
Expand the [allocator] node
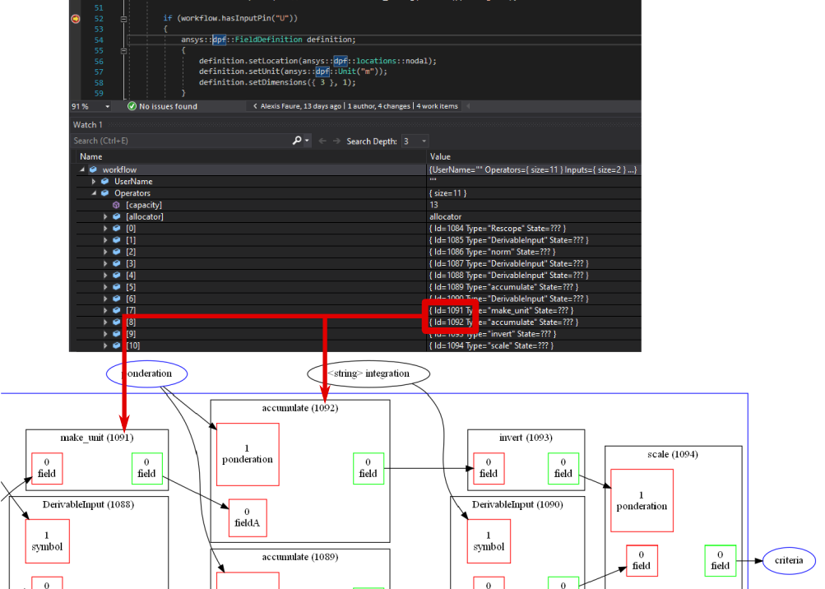(x=105, y=217)
